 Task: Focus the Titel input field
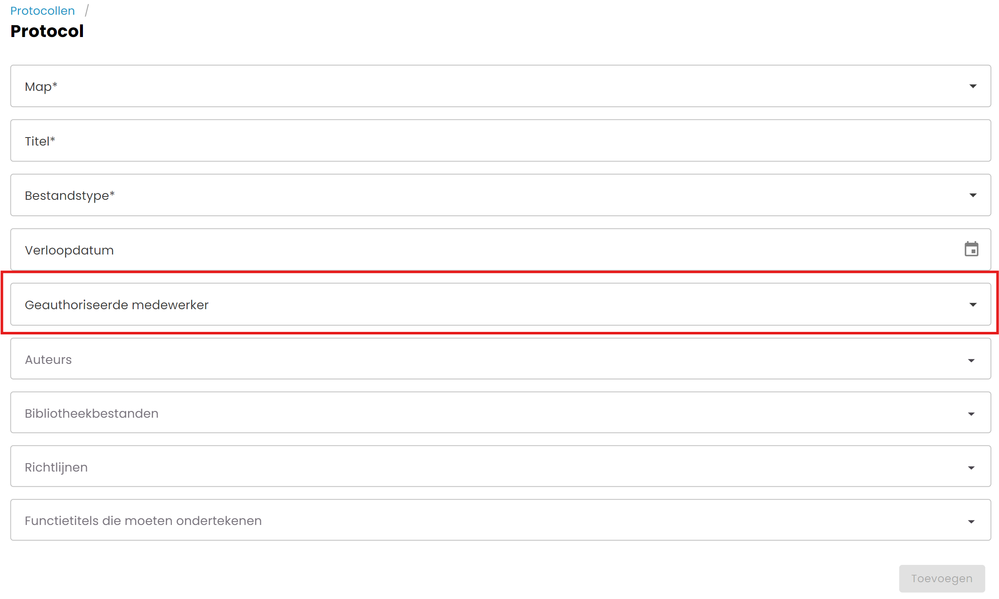click(x=501, y=140)
